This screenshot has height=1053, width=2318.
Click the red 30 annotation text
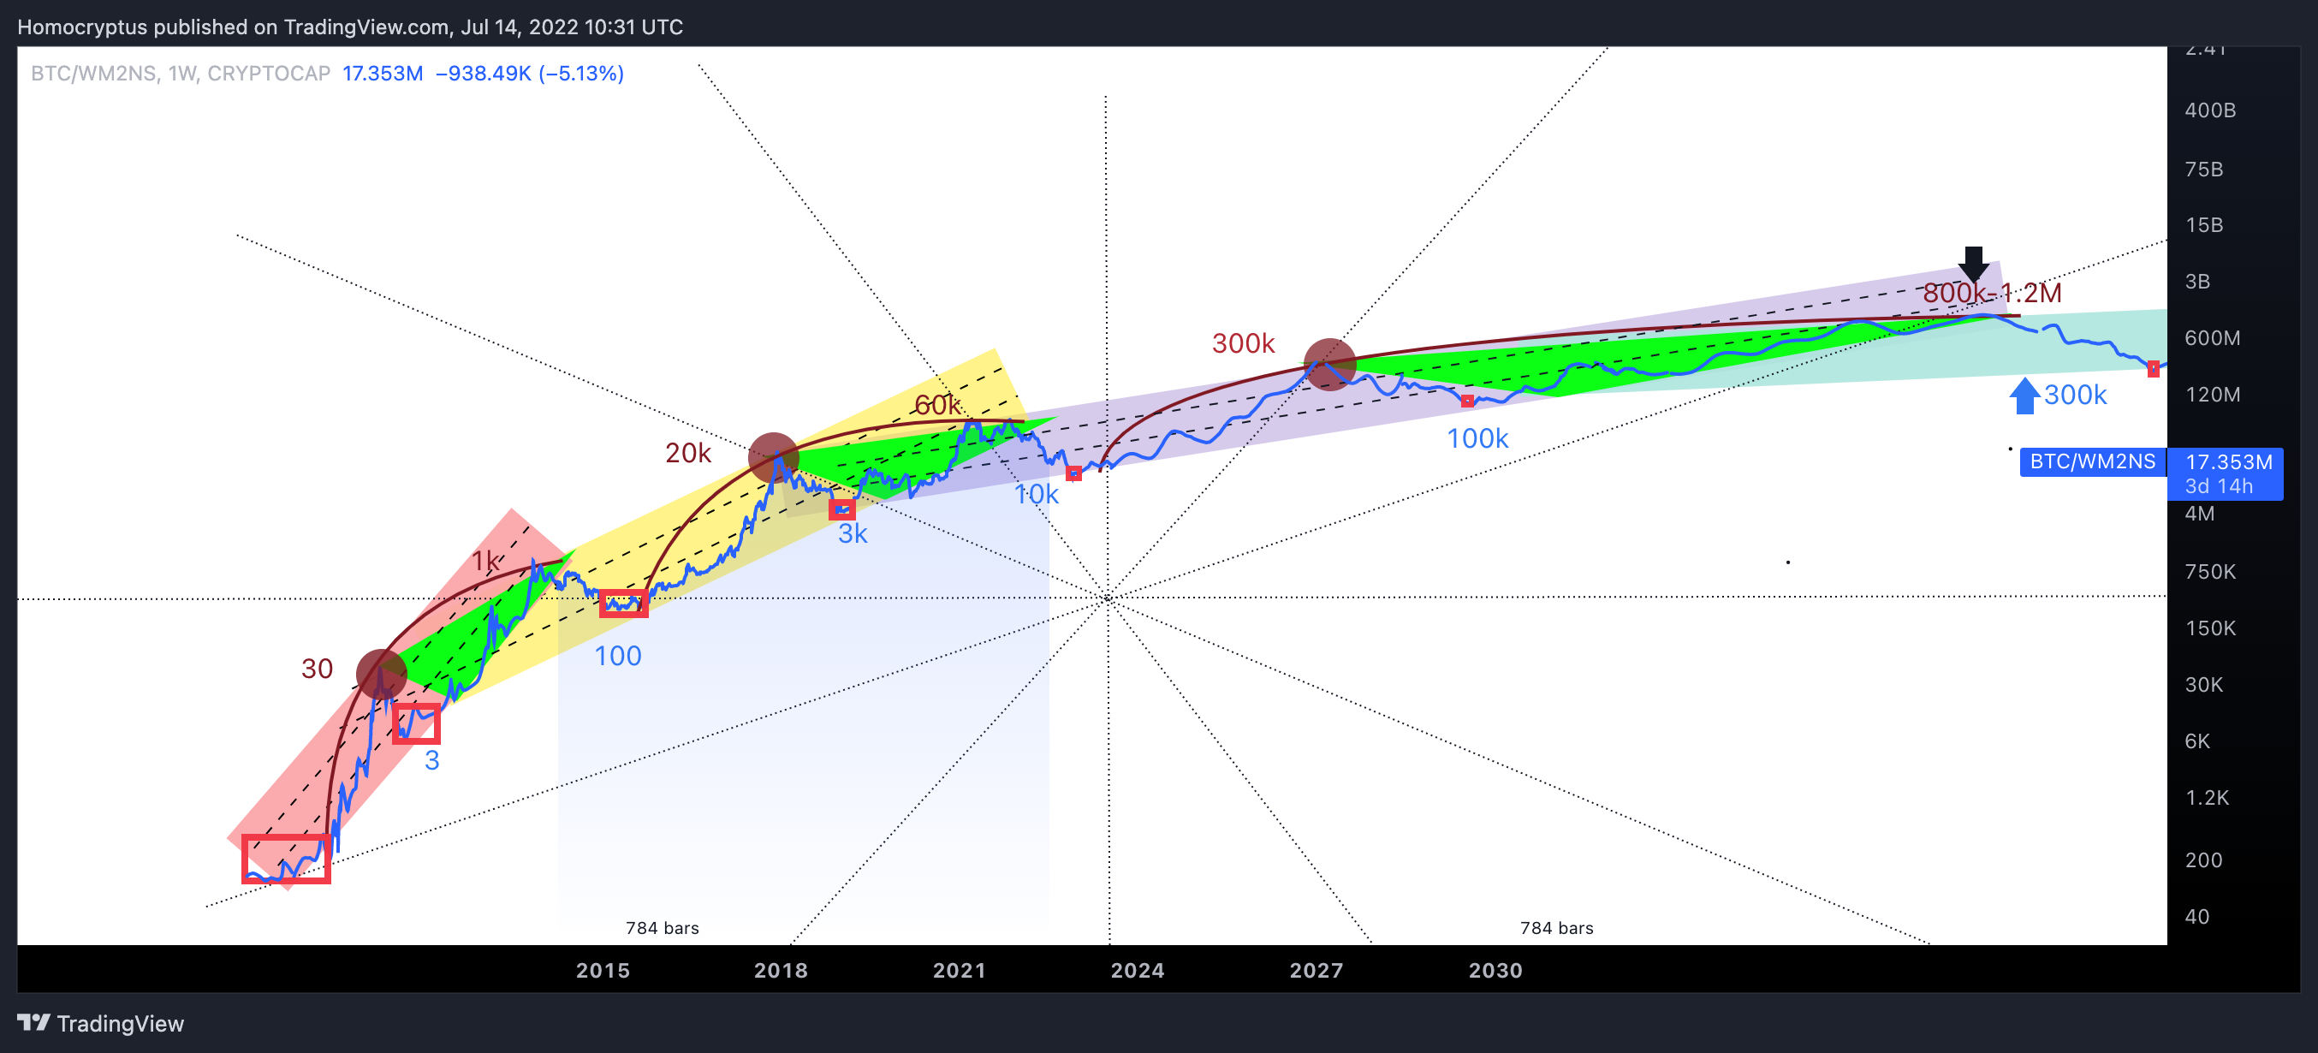pyautogui.click(x=317, y=669)
